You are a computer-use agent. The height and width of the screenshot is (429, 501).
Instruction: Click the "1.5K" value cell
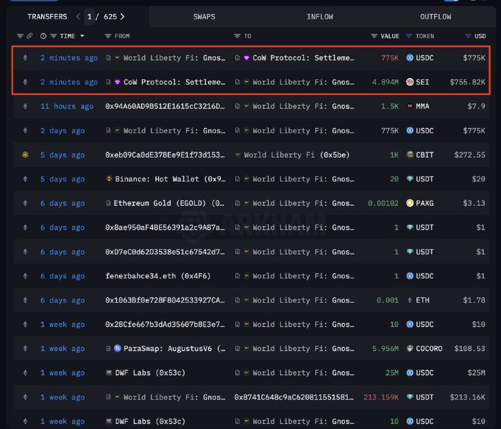[390, 106]
